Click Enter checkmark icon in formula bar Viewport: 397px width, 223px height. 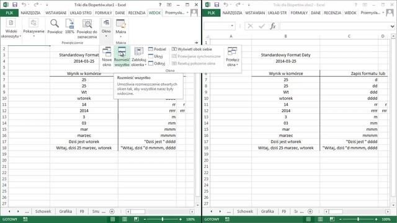262,26
